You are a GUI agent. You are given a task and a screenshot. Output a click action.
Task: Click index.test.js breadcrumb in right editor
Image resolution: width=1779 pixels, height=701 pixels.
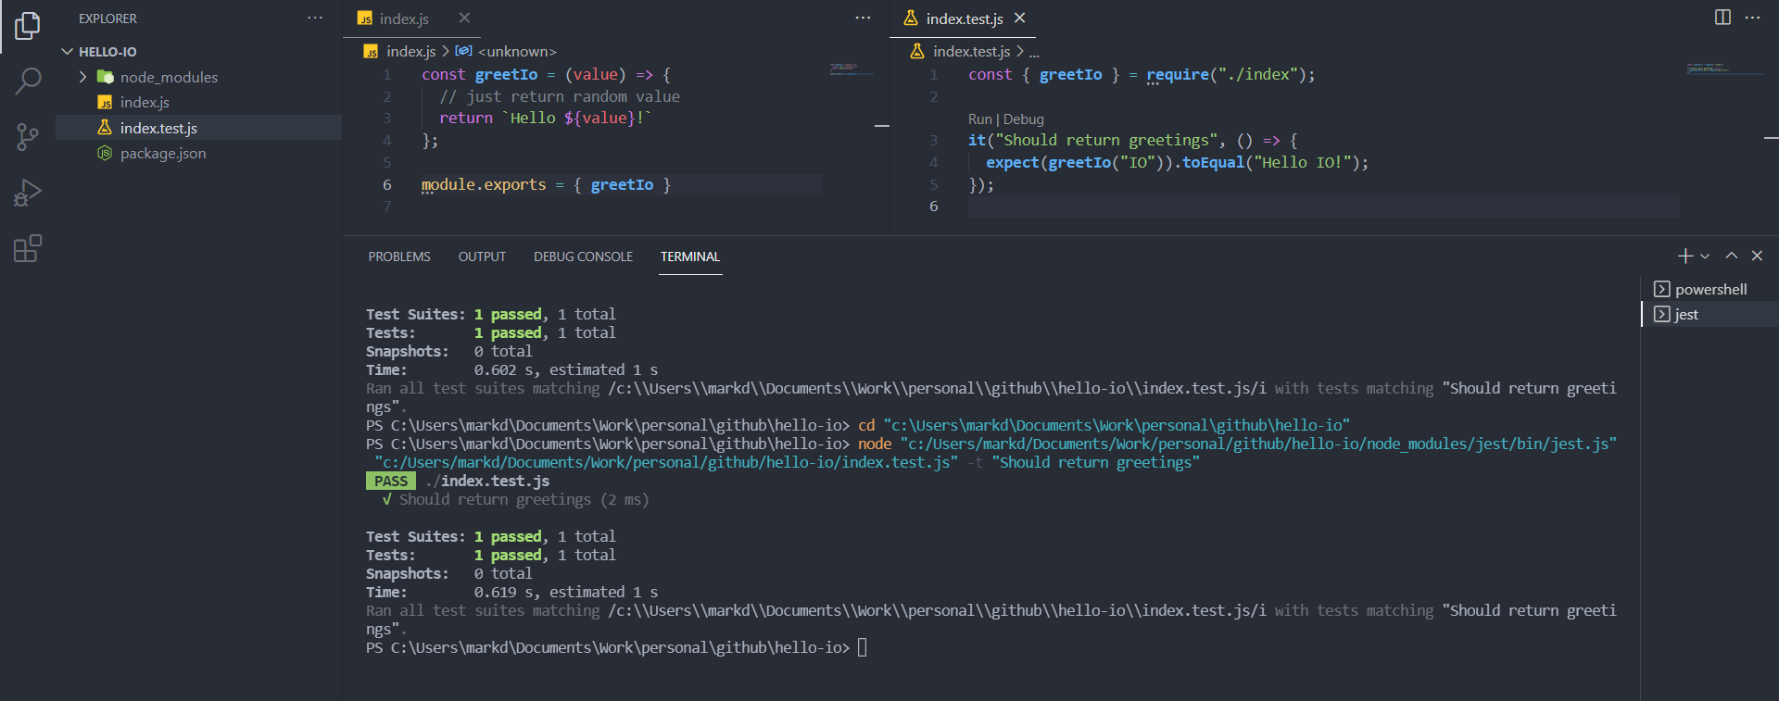tap(971, 52)
